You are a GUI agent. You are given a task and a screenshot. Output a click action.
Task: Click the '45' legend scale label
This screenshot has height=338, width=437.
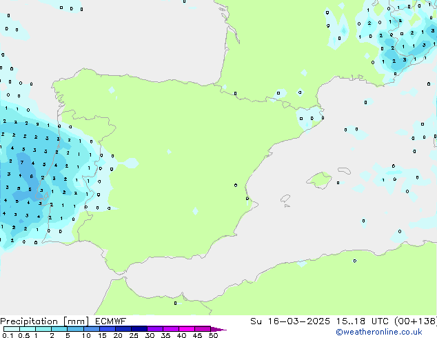[x=197, y=335]
